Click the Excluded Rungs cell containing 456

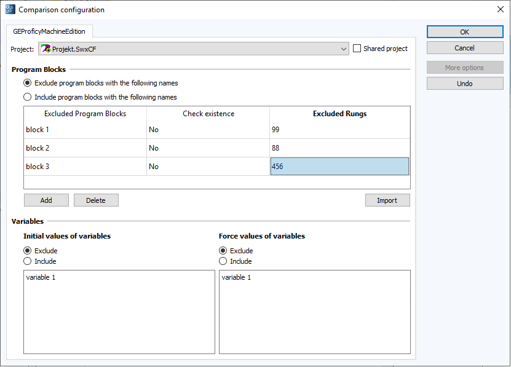pyautogui.click(x=339, y=166)
